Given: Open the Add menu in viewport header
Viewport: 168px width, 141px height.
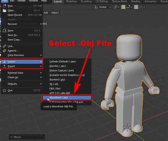Looking at the screenshot, I should [46, 13].
